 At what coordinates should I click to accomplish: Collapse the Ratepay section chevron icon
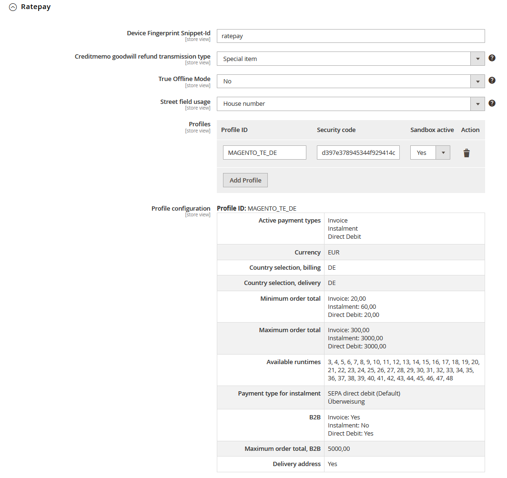tap(13, 7)
